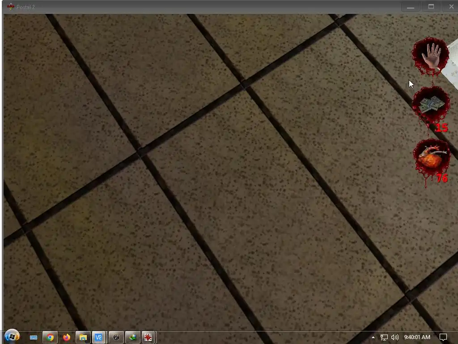Select the Postal 2 taskbar icon
Viewport: 458px width, 344px height.
(x=148, y=338)
